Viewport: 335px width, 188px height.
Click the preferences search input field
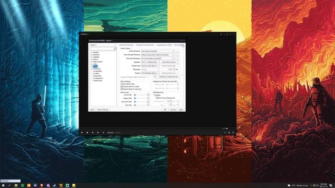click(102, 49)
